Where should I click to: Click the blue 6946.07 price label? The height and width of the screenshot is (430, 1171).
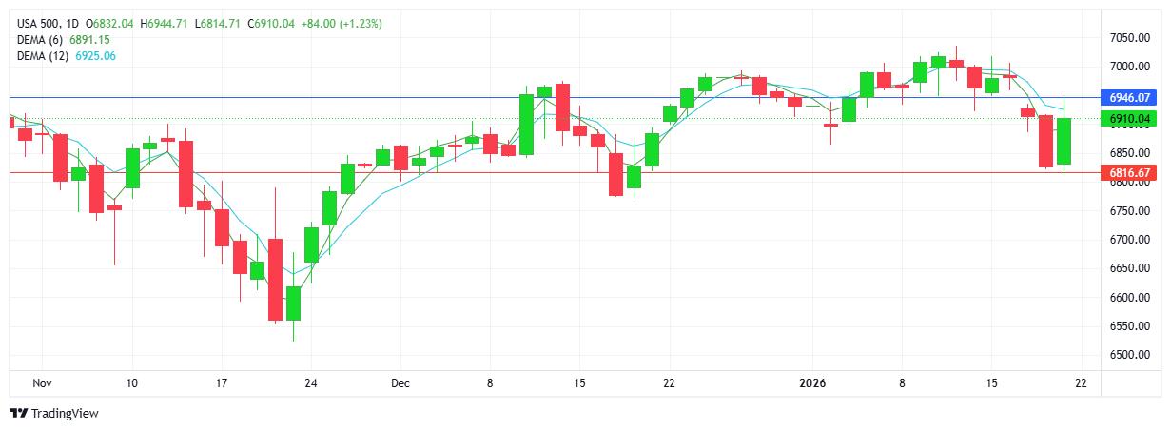1129,98
